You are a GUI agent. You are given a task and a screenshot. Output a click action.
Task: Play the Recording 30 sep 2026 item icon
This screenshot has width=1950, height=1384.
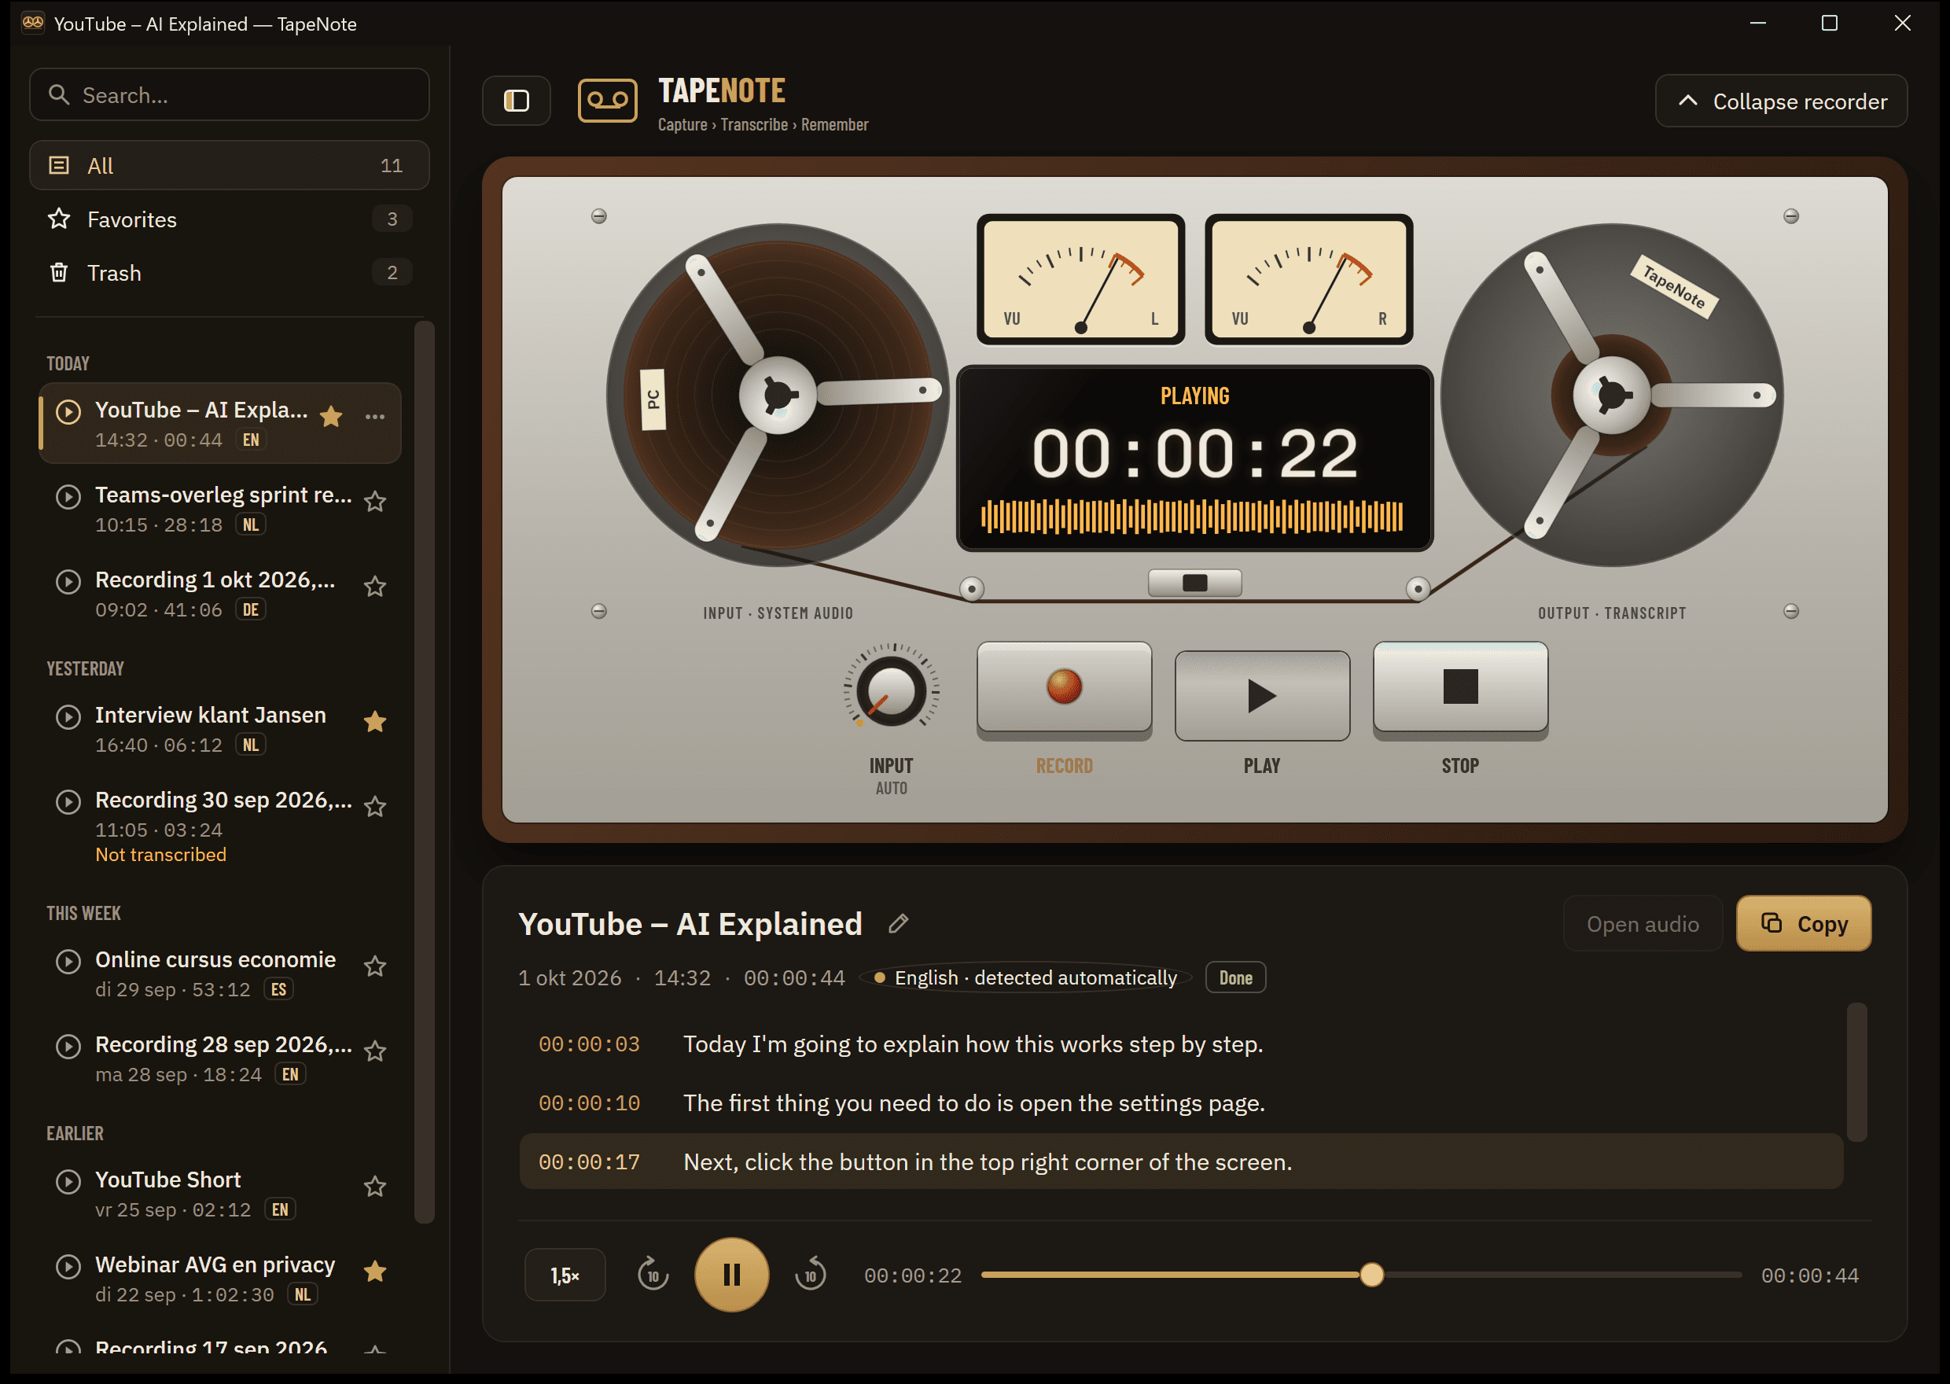point(68,802)
